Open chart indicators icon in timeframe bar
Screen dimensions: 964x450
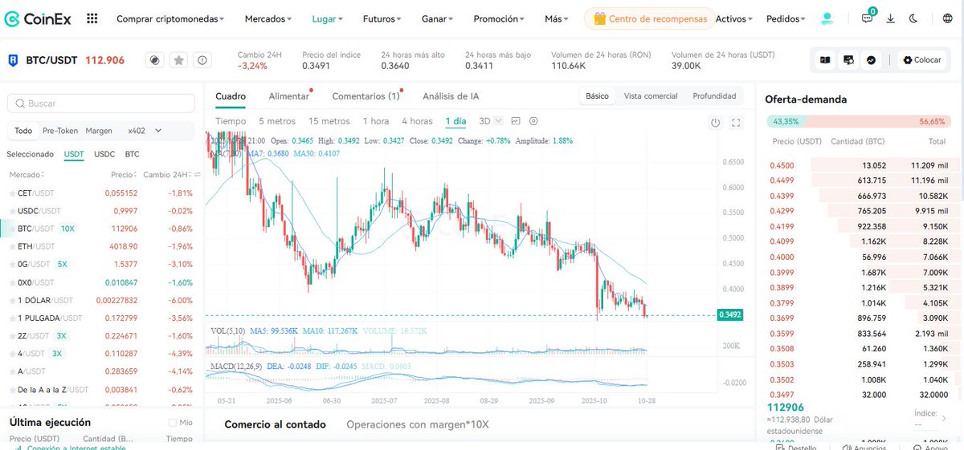516,121
